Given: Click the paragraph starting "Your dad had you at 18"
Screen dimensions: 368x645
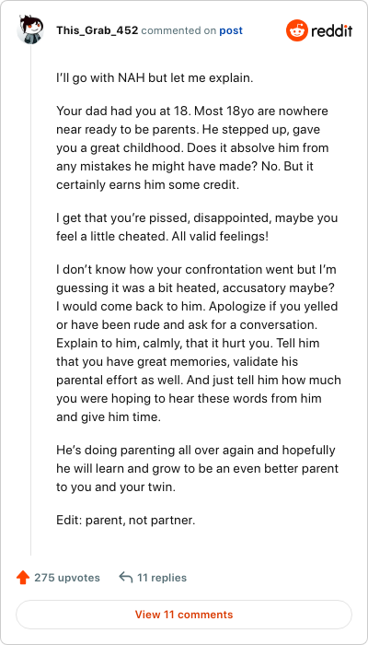Looking at the screenshot, I should (193, 147).
